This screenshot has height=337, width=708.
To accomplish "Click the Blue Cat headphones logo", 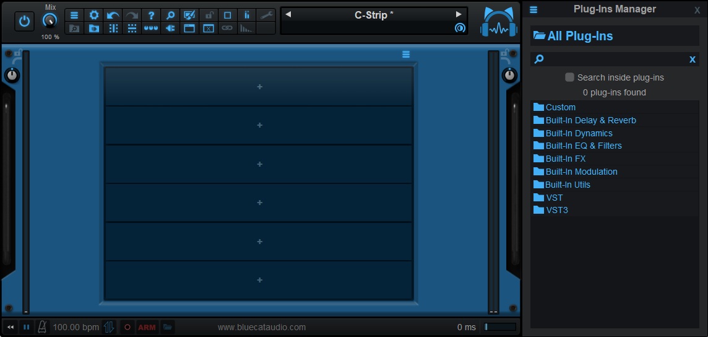I will pos(498,22).
